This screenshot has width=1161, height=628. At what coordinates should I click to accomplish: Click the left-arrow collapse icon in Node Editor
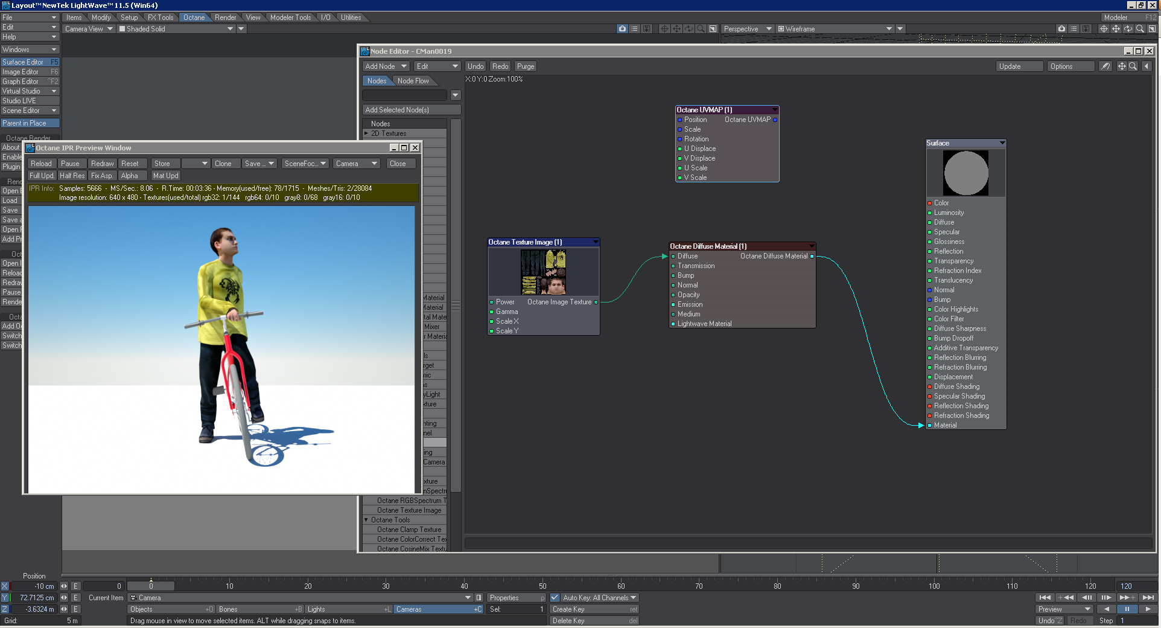[1147, 66]
